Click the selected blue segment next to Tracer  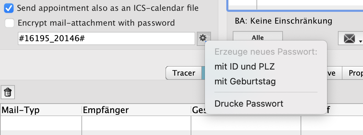203,73
